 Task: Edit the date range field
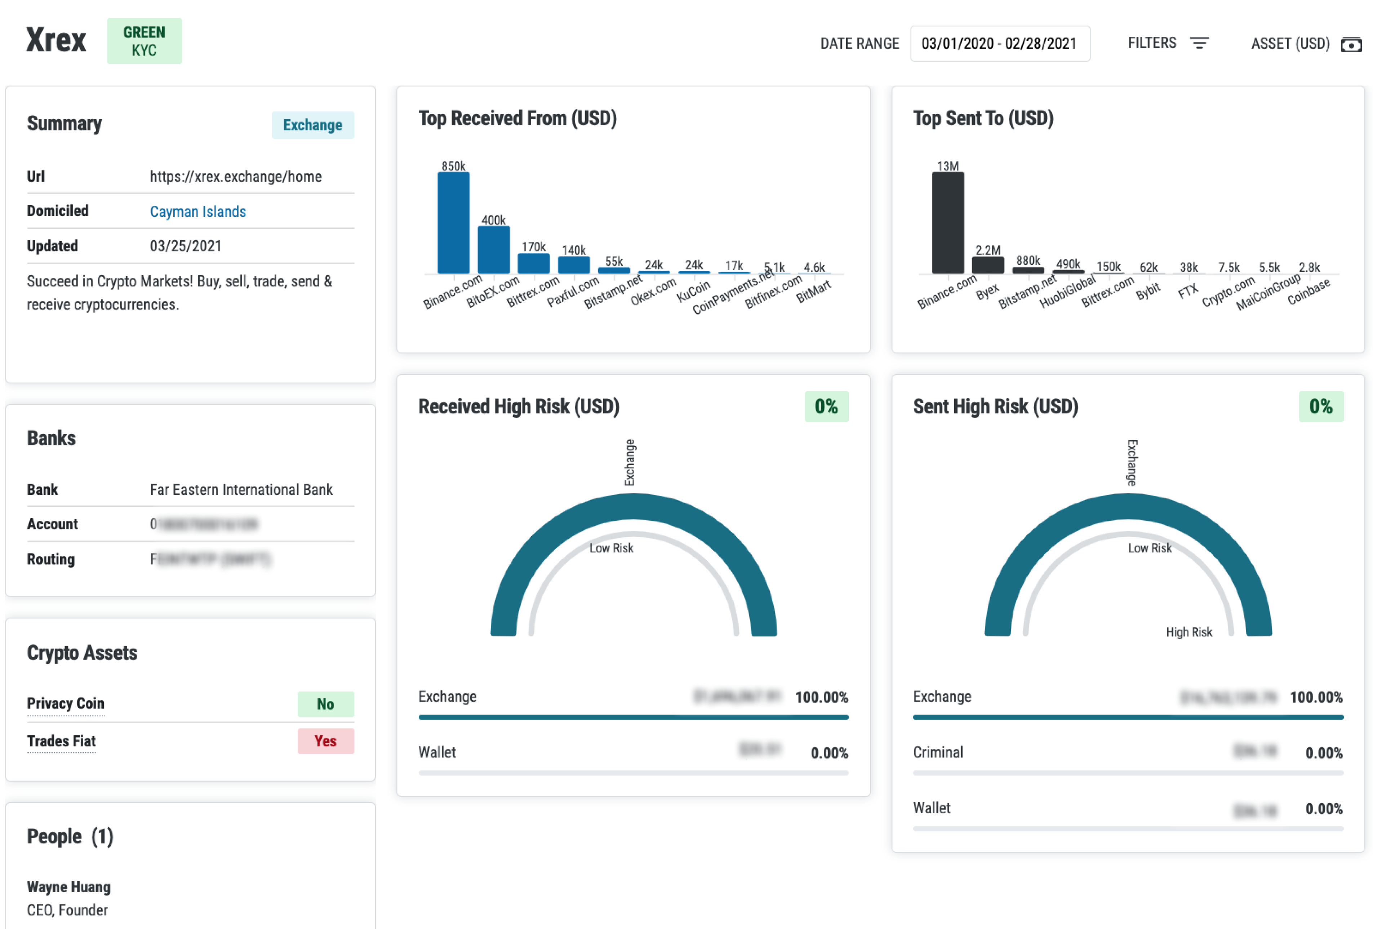click(x=1000, y=44)
